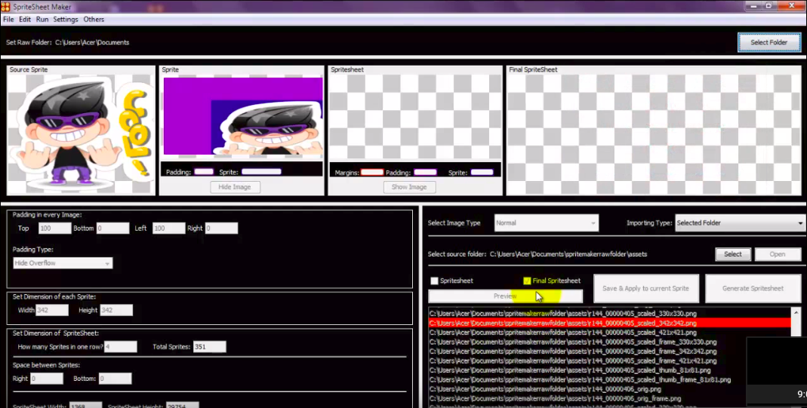
Task: Click the Generate Spritesheet button
Action: point(753,289)
